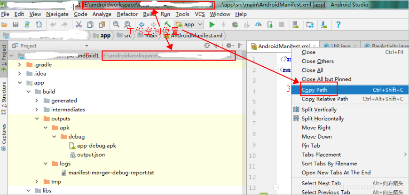Screen dimensions: 409x195
Task: Expand the intermediates folder
Action: (x=37, y=109)
